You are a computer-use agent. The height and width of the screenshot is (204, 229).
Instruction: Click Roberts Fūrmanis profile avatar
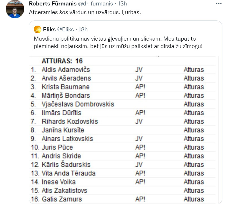[x=15, y=9]
